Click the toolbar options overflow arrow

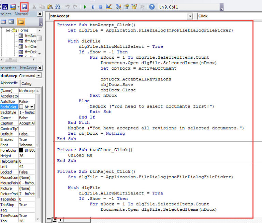coord(222,9)
